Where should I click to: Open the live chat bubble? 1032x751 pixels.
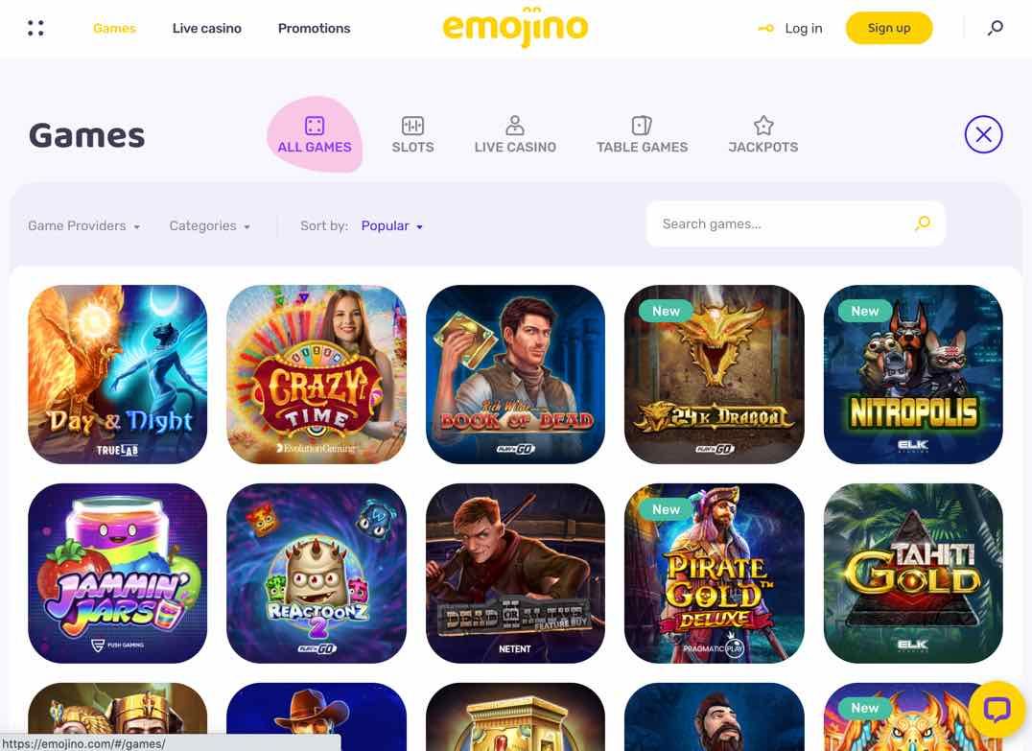pos(997,710)
